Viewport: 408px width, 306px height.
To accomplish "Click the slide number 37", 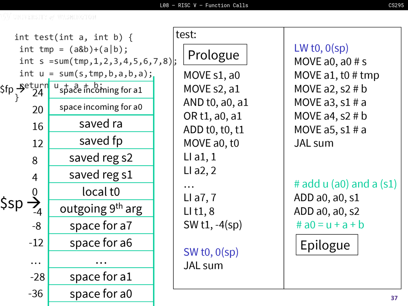I will click(x=394, y=298).
